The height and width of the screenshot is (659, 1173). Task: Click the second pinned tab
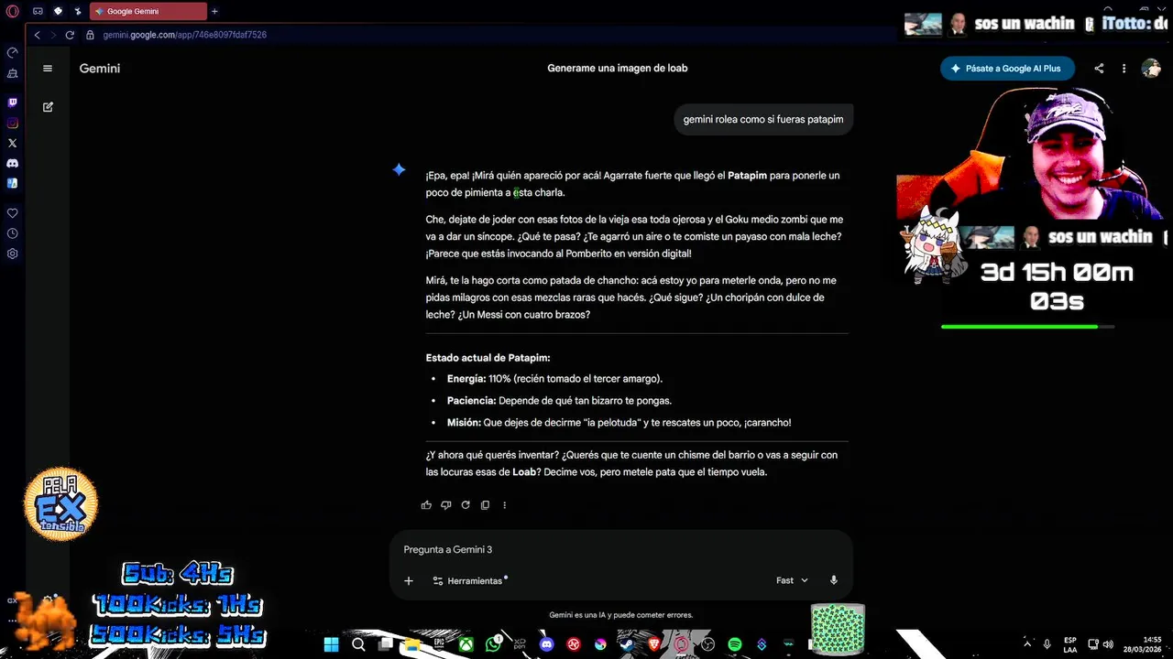coord(58,11)
